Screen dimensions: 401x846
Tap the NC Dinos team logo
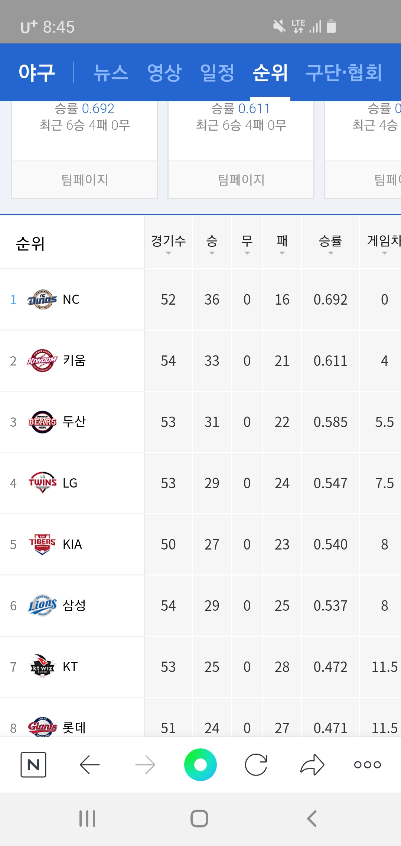tap(42, 299)
